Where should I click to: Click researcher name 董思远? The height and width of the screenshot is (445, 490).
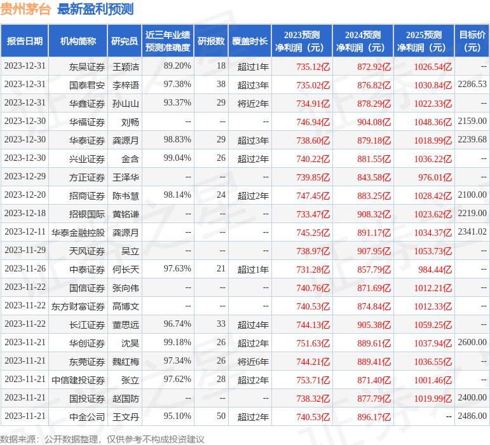126,325
